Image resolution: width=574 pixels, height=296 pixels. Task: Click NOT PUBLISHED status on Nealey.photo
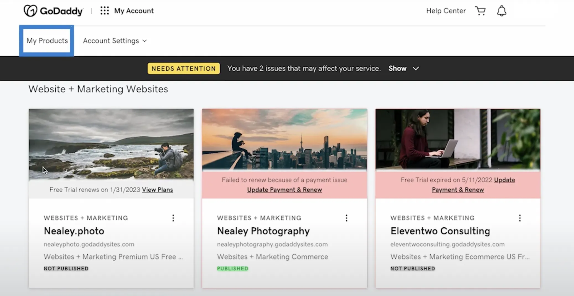pos(66,268)
